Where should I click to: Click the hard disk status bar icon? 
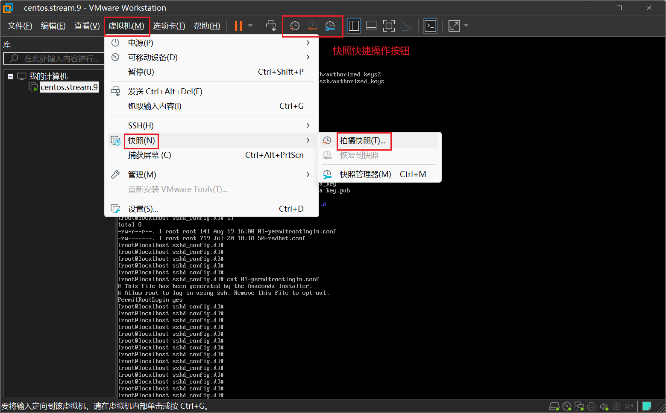[554, 406]
